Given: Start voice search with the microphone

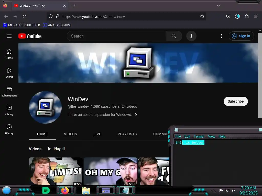Looking at the screenshot, I should coord(191,36).
